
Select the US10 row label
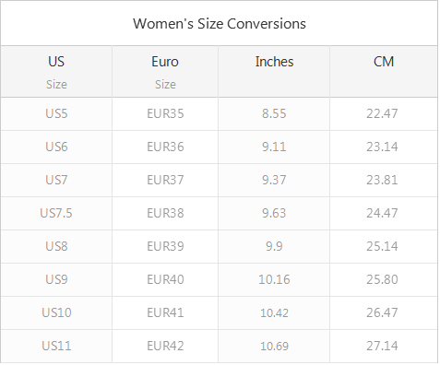click(x=56, y=312)
